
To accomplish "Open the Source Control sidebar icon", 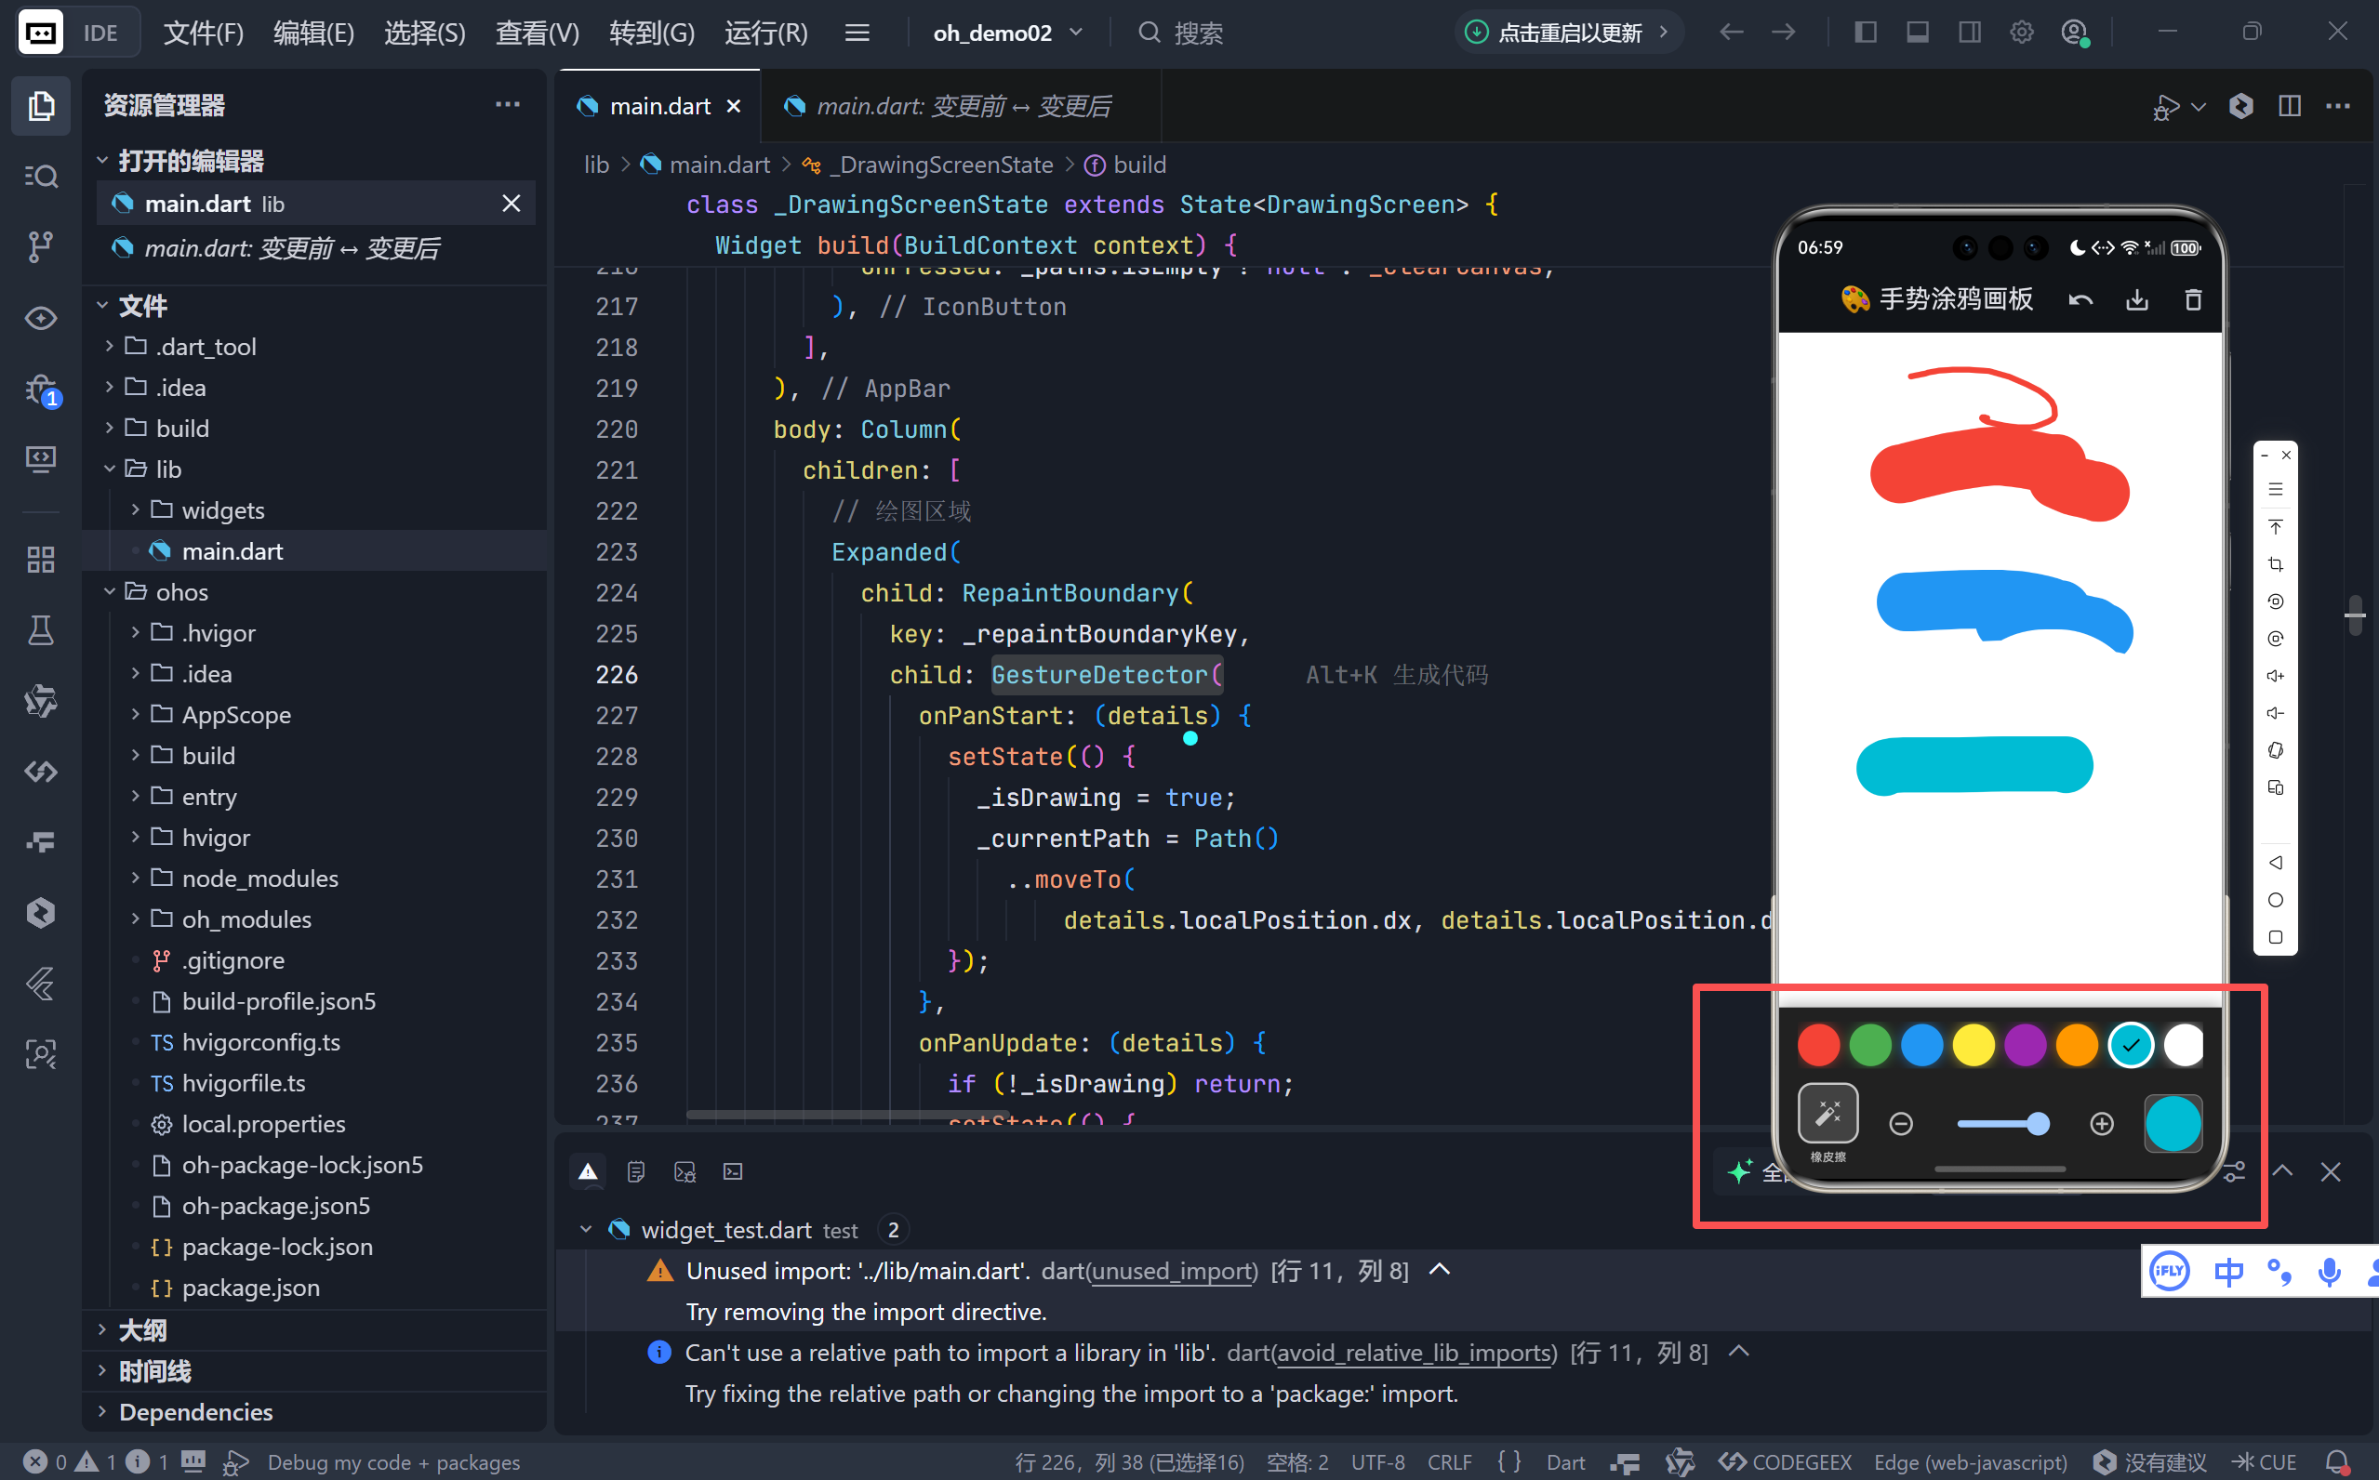I will click(x=40, y=245).
